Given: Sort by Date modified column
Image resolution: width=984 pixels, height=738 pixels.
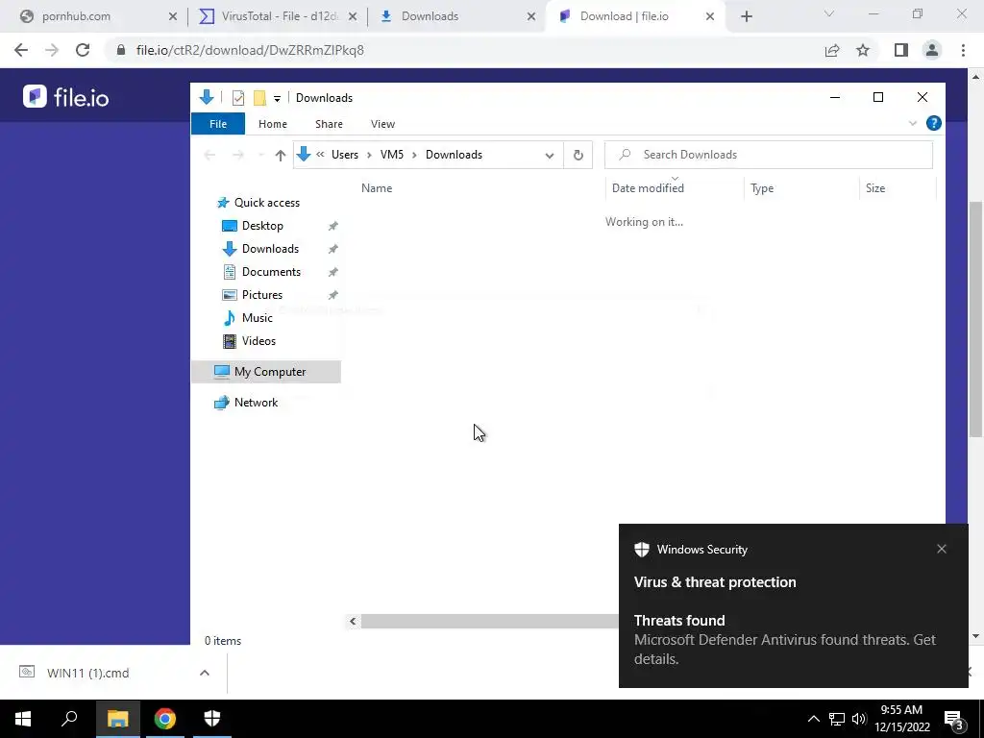Looking at the screenshot, I should click(648, 188).
